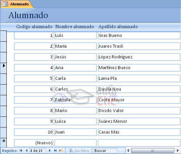Click the name field 'Carla'
Image resolution: width=181 pixels, height=154 pixels.
[x=75, y=79]
